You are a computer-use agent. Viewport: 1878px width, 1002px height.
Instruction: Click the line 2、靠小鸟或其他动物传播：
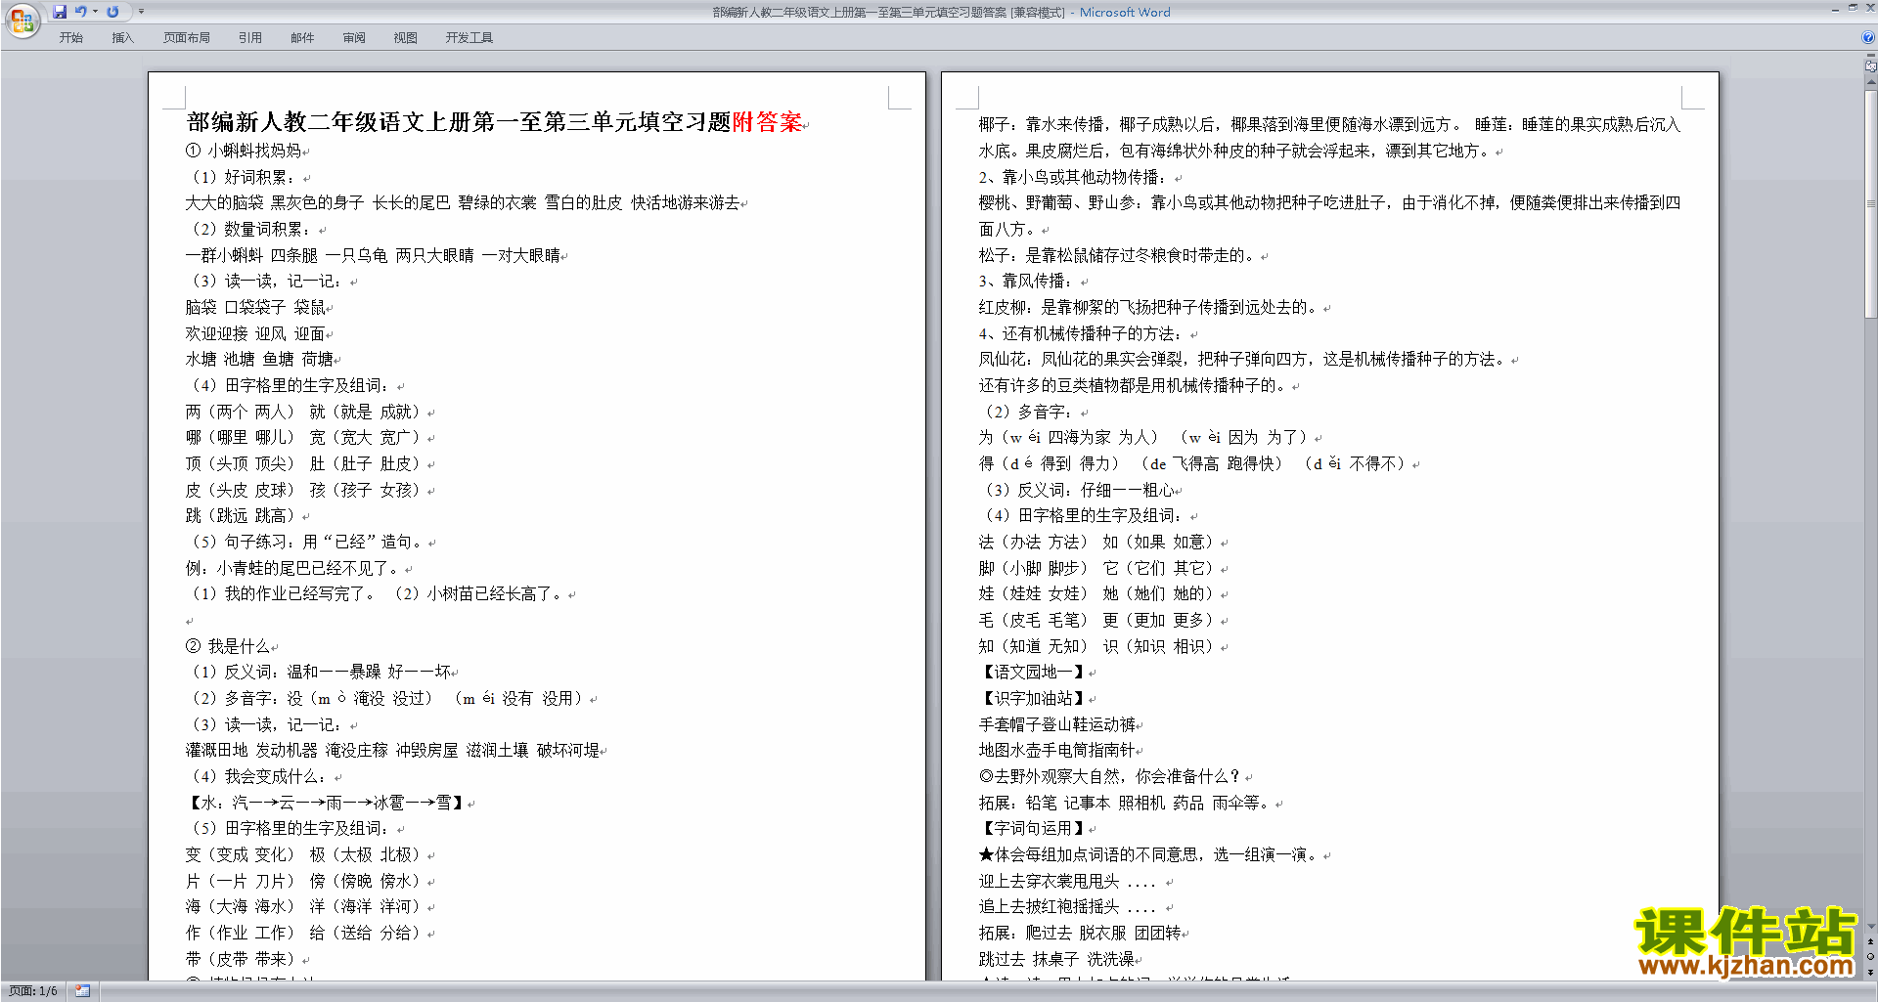tap(1072, 177)
